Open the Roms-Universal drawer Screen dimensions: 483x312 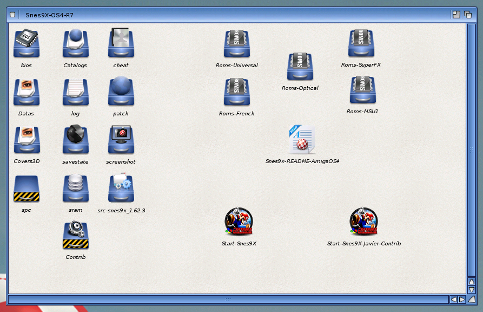click(236, 44)
